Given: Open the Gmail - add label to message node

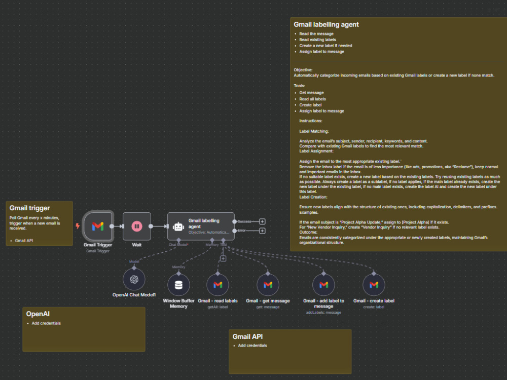Looking at the screenshot, I should 323,285.
